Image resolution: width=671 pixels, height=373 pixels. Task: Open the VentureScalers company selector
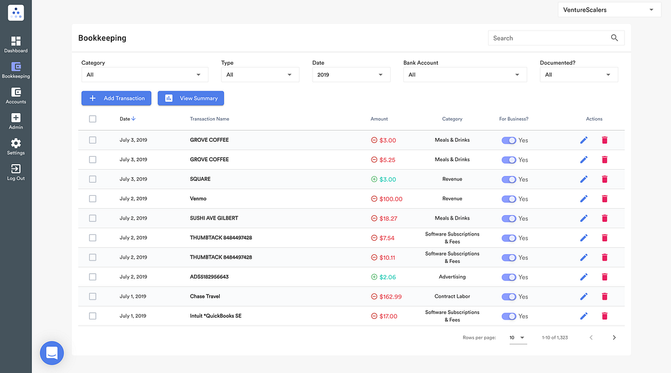click(609, 10)
